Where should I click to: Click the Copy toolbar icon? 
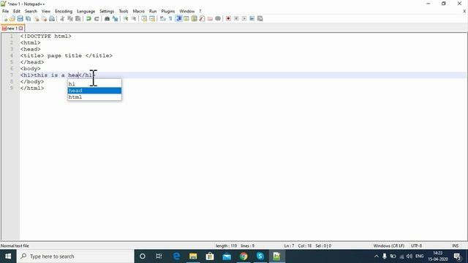(x=70, y=18)
